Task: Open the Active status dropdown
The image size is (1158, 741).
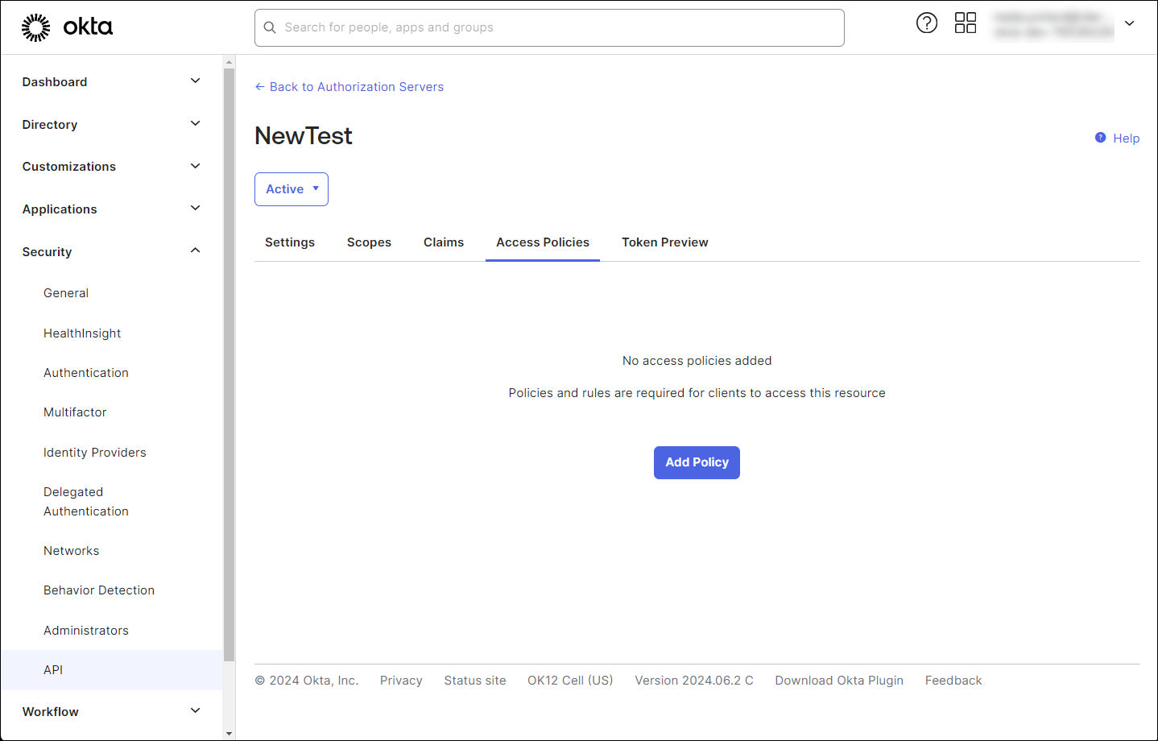Action: pos(292,189)
